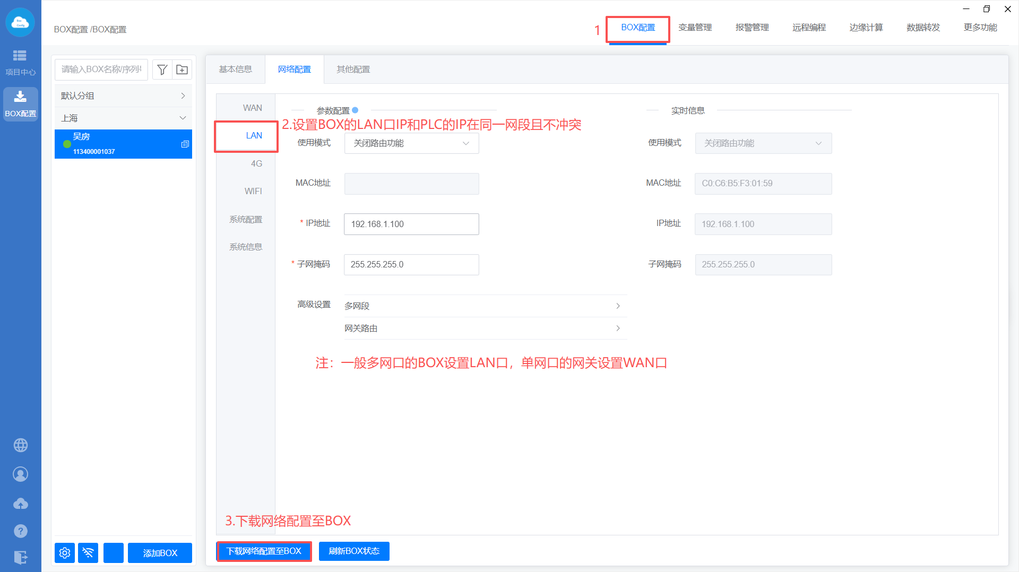Click the filter funnel icon
1019x572 pixels.
coord(162,70)
